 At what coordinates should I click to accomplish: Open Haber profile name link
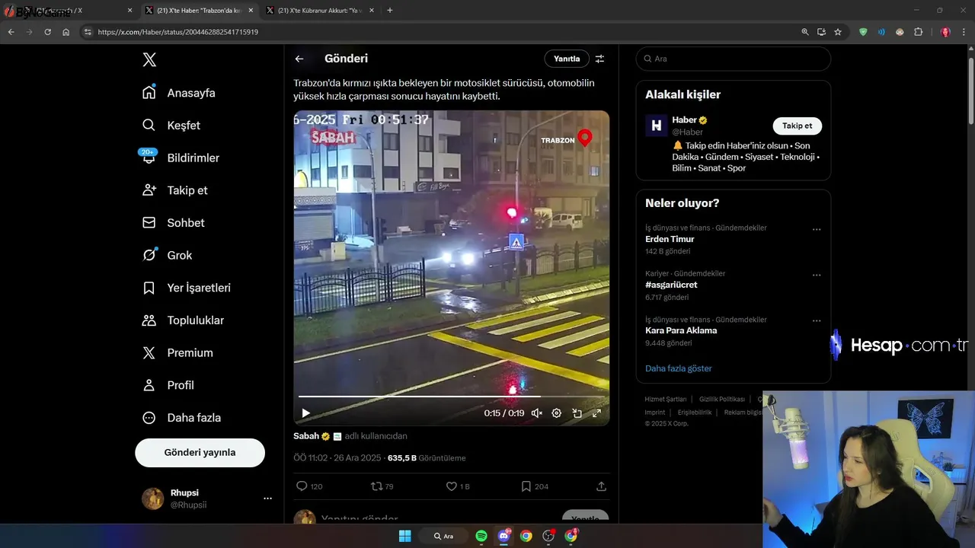coord(684,120)
